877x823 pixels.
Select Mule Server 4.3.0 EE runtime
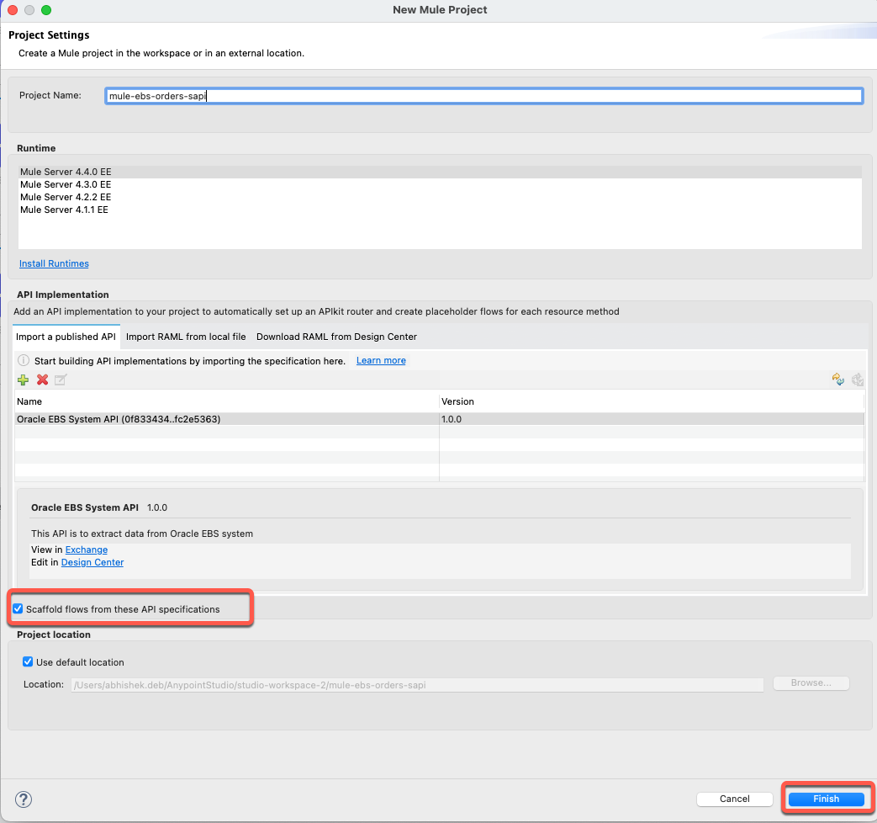click(x=440, y=185)
